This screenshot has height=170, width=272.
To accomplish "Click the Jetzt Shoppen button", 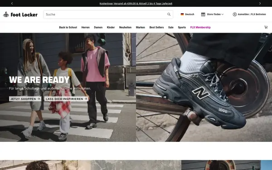I will pyautogui.click(x=25, y=99).
